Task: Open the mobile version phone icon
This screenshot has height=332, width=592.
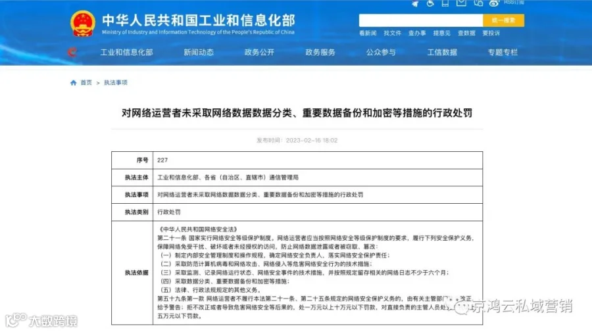Action: 445,3
